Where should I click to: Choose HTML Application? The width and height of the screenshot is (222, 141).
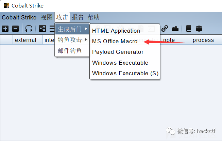point(125,31)
